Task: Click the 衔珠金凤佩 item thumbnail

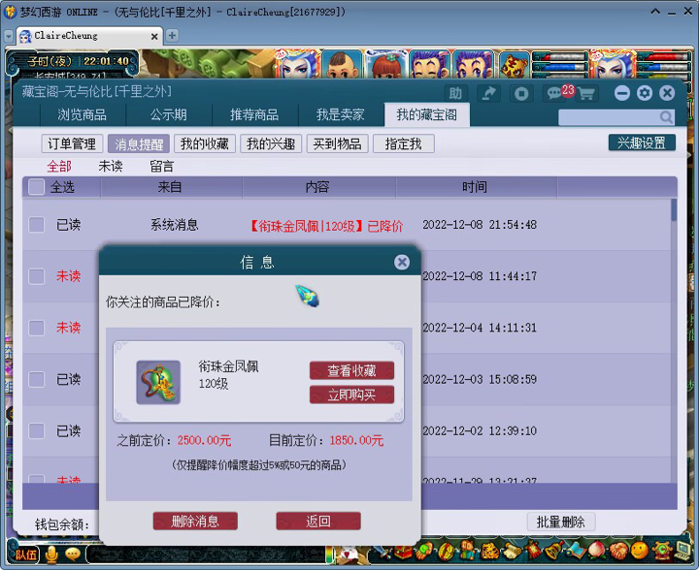Action: [158, 382]
